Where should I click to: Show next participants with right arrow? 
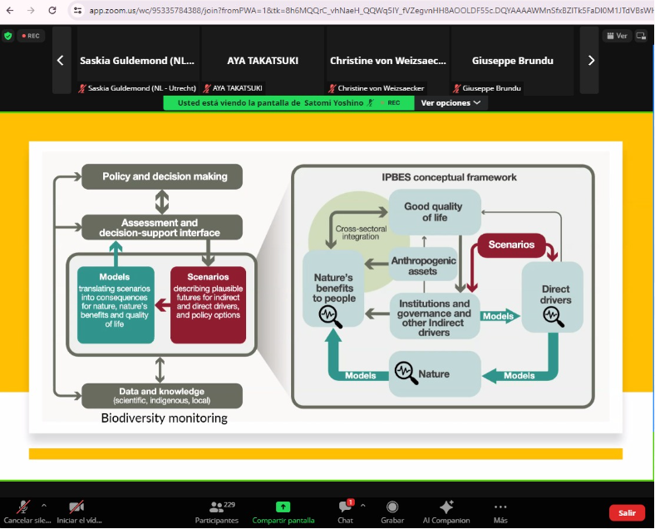(x=591, y=60)
